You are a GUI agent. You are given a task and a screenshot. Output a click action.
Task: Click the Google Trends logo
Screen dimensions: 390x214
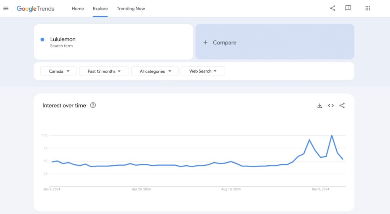(x=35, y=9)
